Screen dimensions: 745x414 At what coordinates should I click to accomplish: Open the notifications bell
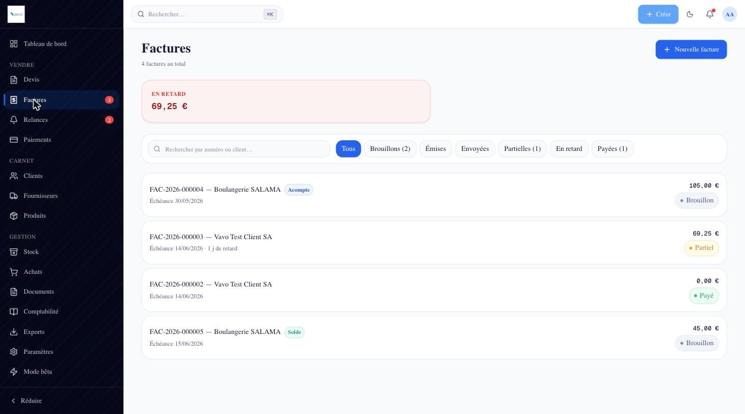click(x=710, y=14)
